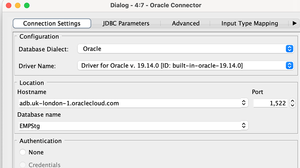This screenshot has width=300, height=168.
Task: Click the tab overflow arrow icon
Action: (295, 23)
